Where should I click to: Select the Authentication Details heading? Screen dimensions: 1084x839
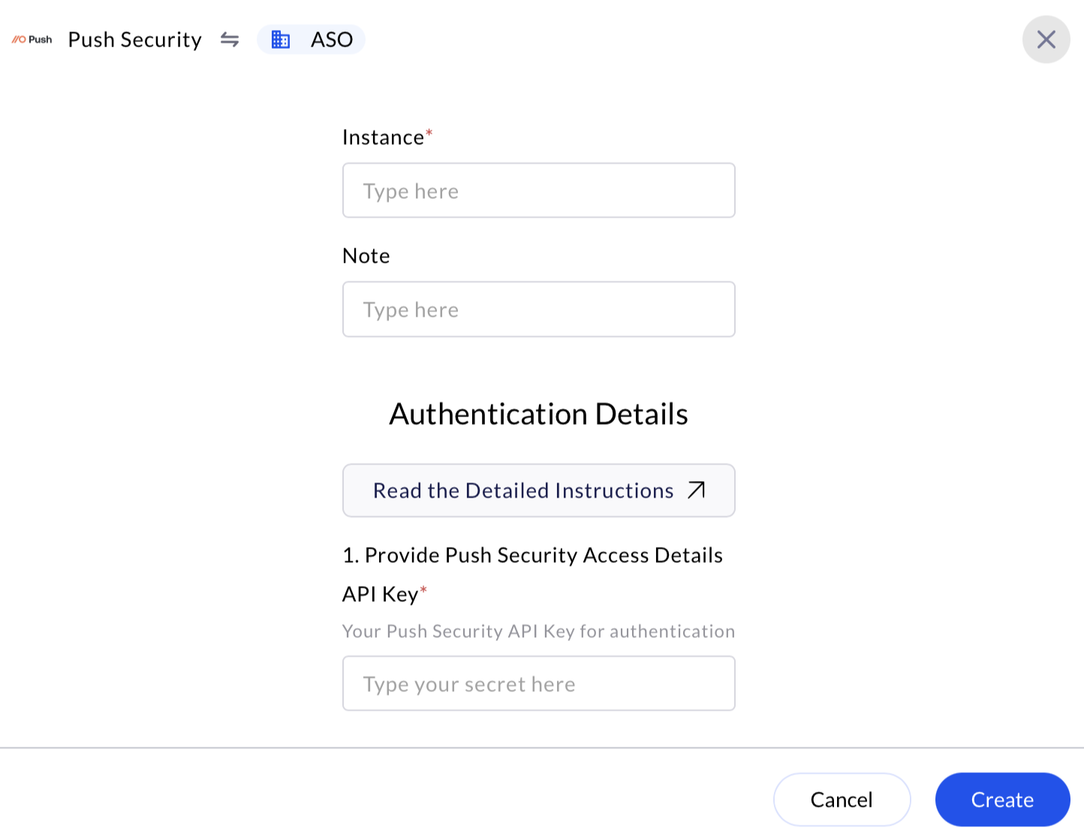pyautogui.click(x=538, y=413)
